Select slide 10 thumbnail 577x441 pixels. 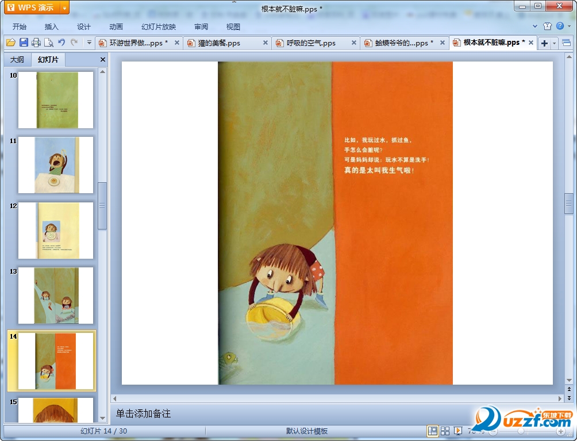tap(56, 100)
